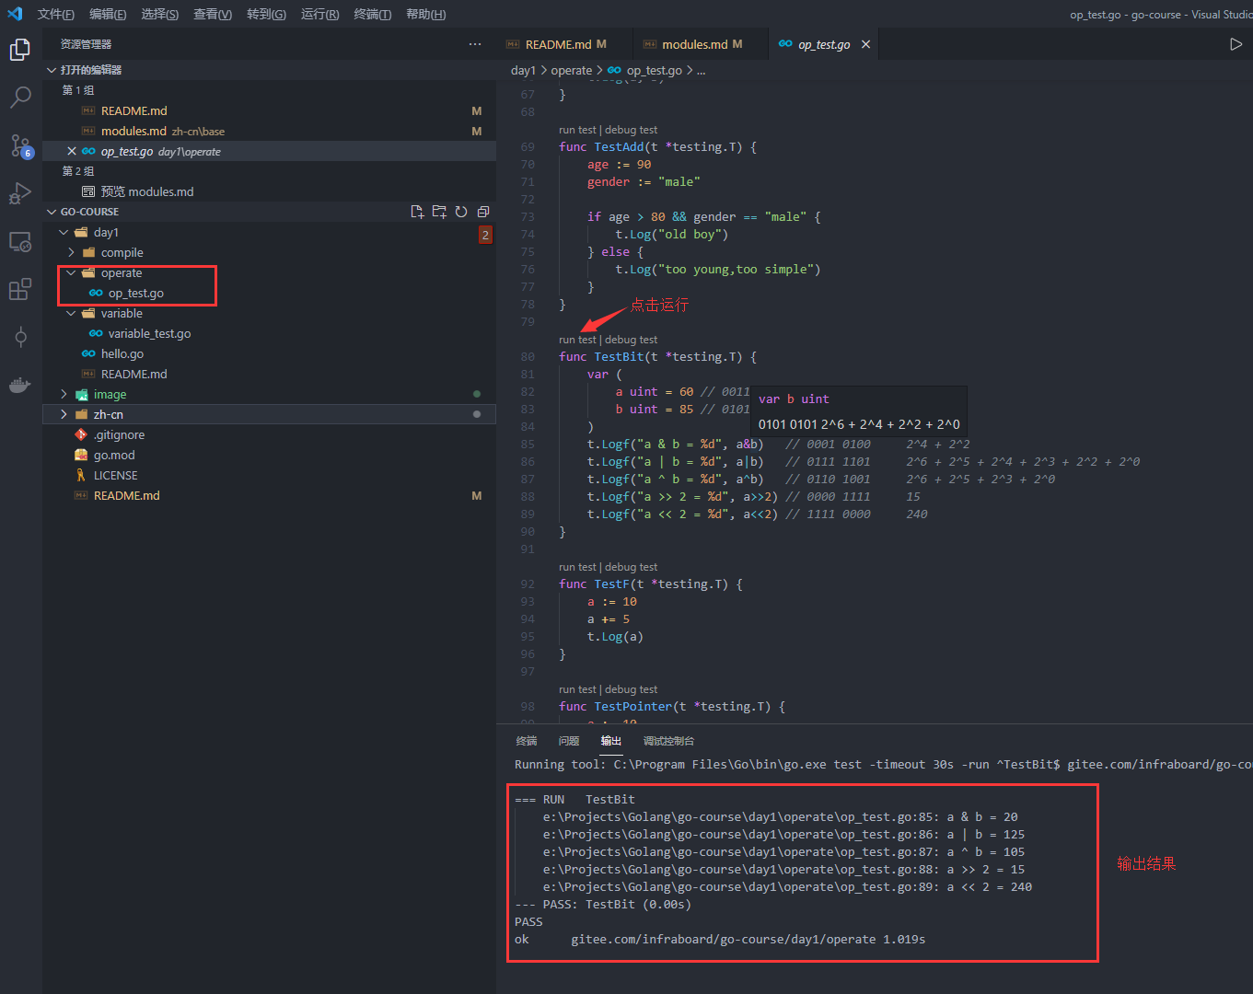Collapse the day1 folder tree
The image size is (1253, 994).
pos(63,232)
